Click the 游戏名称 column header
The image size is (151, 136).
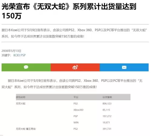(x=21, y=97)
